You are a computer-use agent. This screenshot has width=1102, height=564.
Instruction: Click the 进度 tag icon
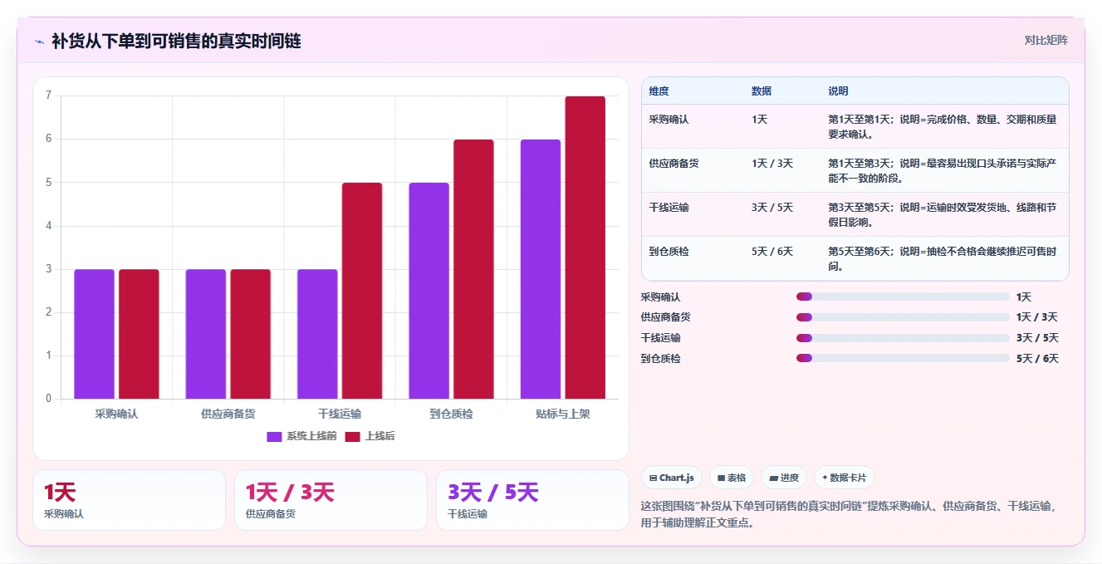click(774, 478)
